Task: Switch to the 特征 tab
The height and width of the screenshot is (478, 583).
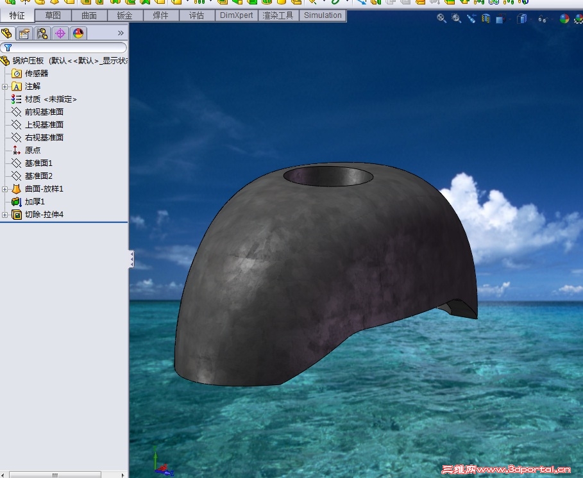Action: click(17, 15)
